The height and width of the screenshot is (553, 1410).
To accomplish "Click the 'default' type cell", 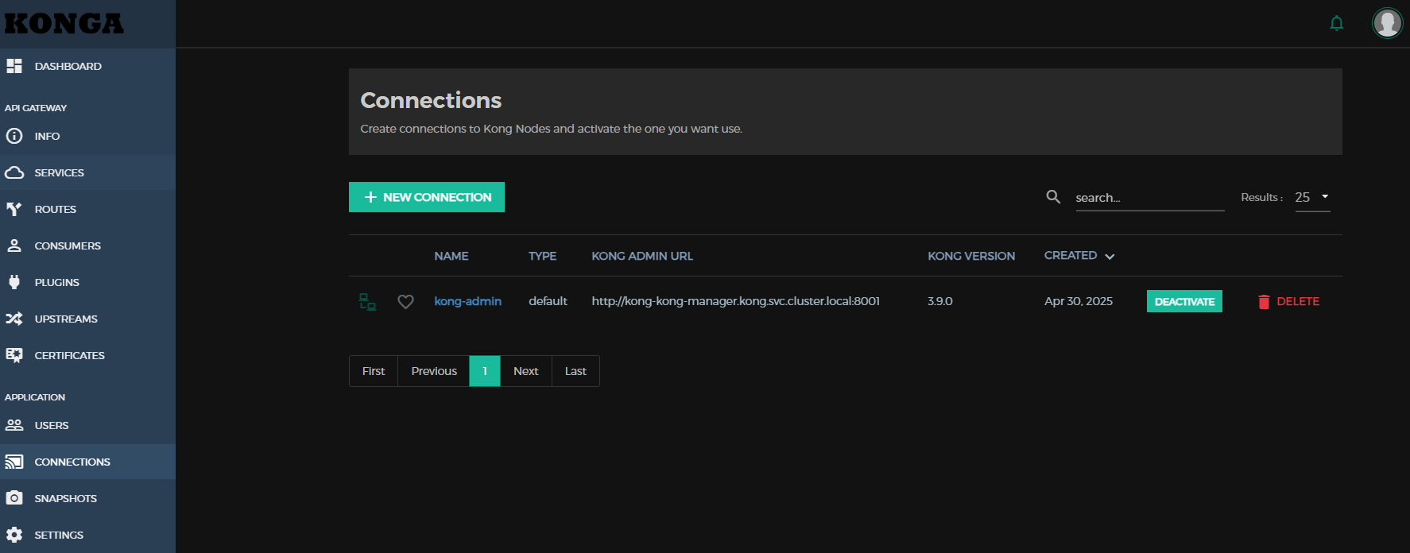I will 548,301.
